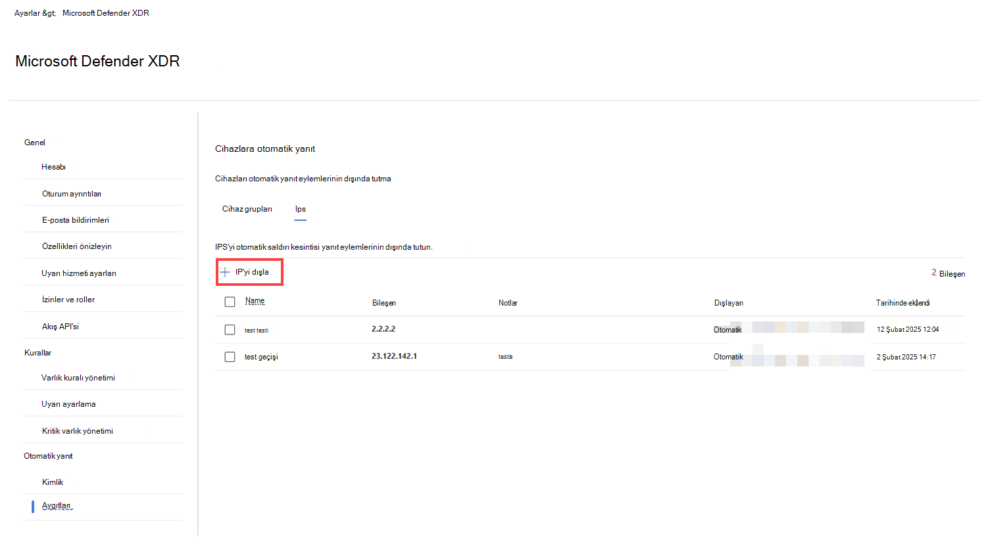Click the test geçişi name cell
The image size is (986, 548).
pos(261,357)
